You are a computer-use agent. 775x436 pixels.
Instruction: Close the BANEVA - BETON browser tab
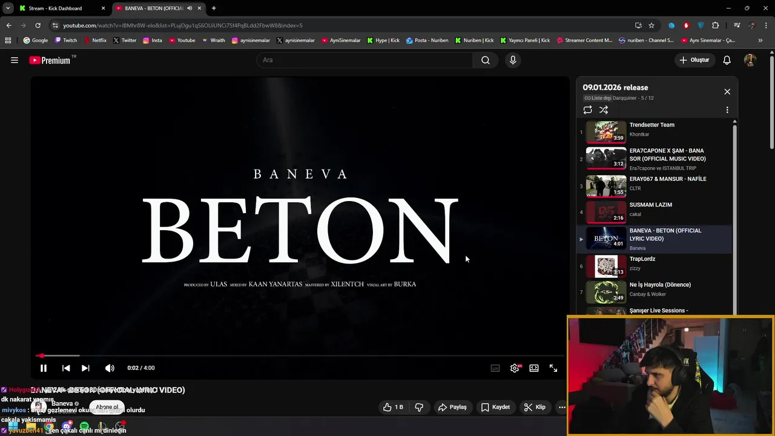(199, 8)
